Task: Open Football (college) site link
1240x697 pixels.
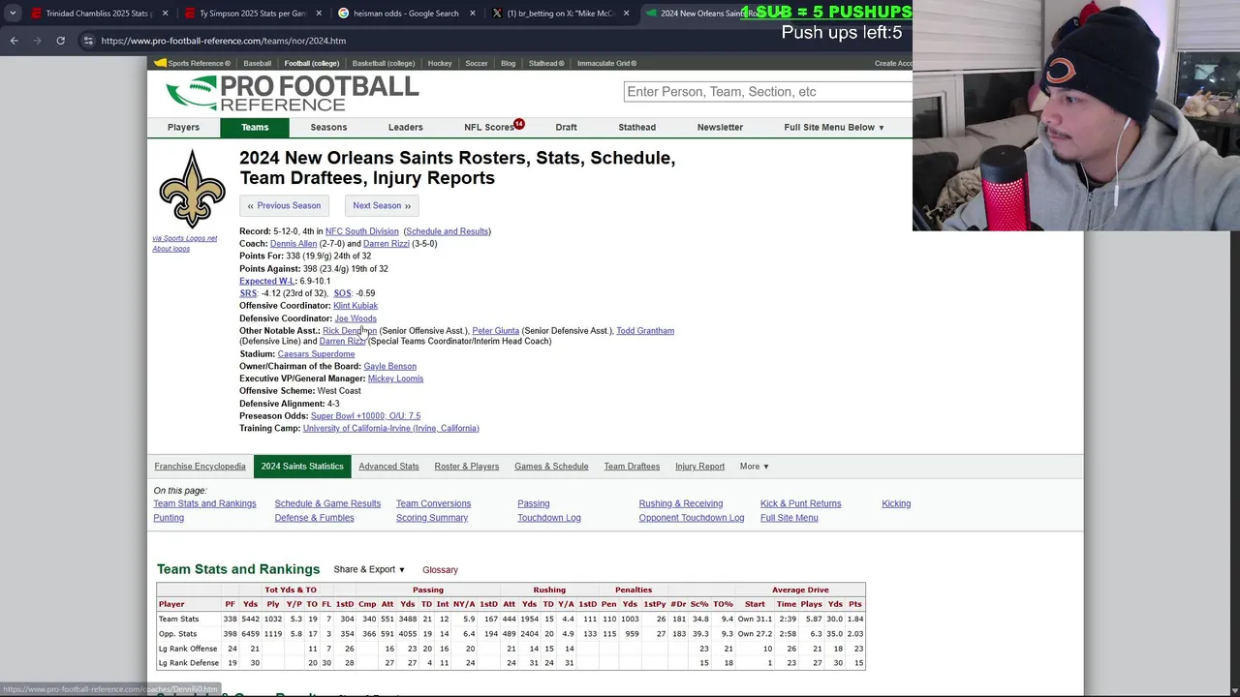Action: point(311,63)
